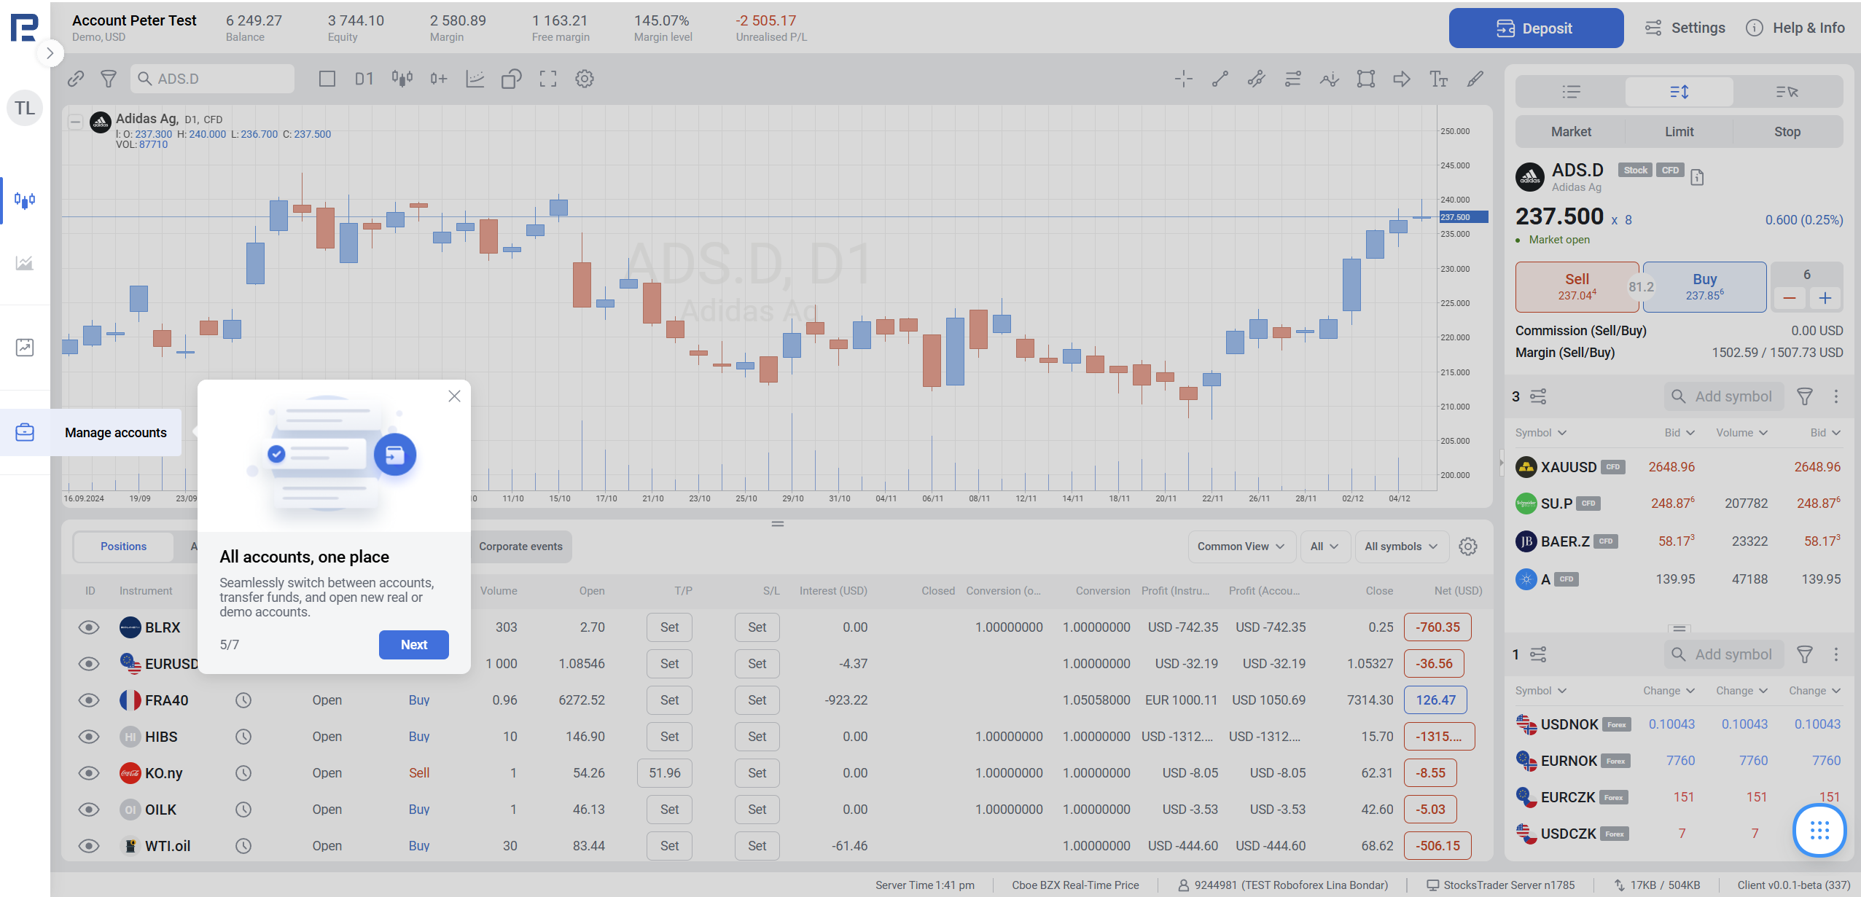Toggle fullscreen chart mode icon
The image size is (1861, 897).
click(x=547, y=79)
